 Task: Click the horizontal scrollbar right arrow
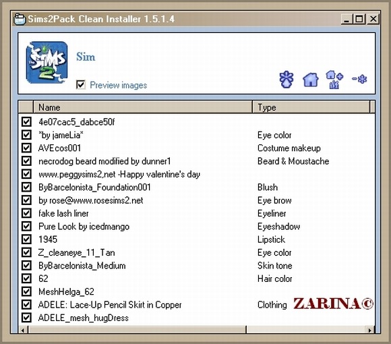point(370,330)
